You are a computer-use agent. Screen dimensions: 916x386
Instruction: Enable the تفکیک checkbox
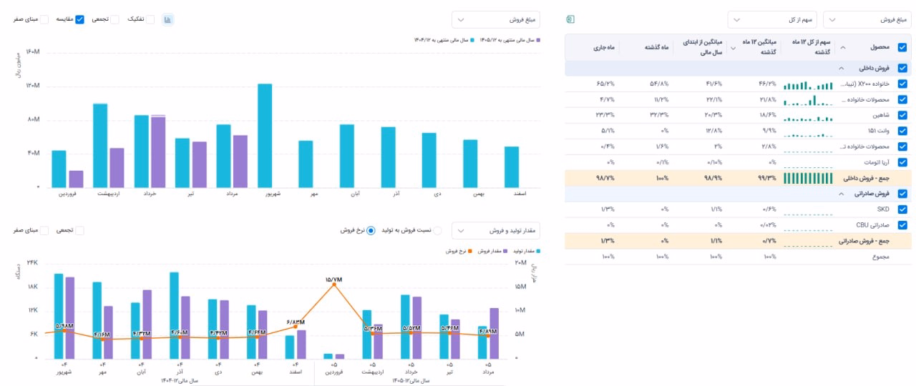150,19
